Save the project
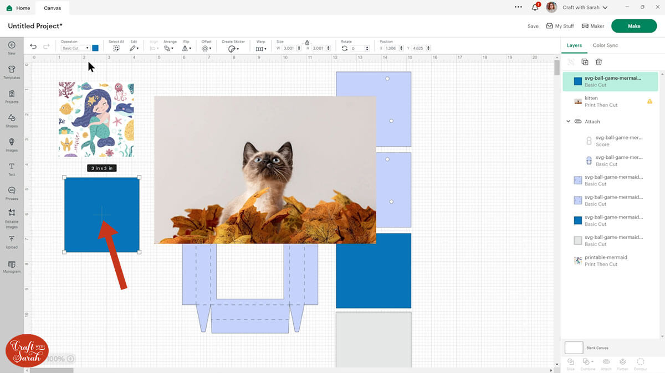665x373 pixels. coord(533,26)
